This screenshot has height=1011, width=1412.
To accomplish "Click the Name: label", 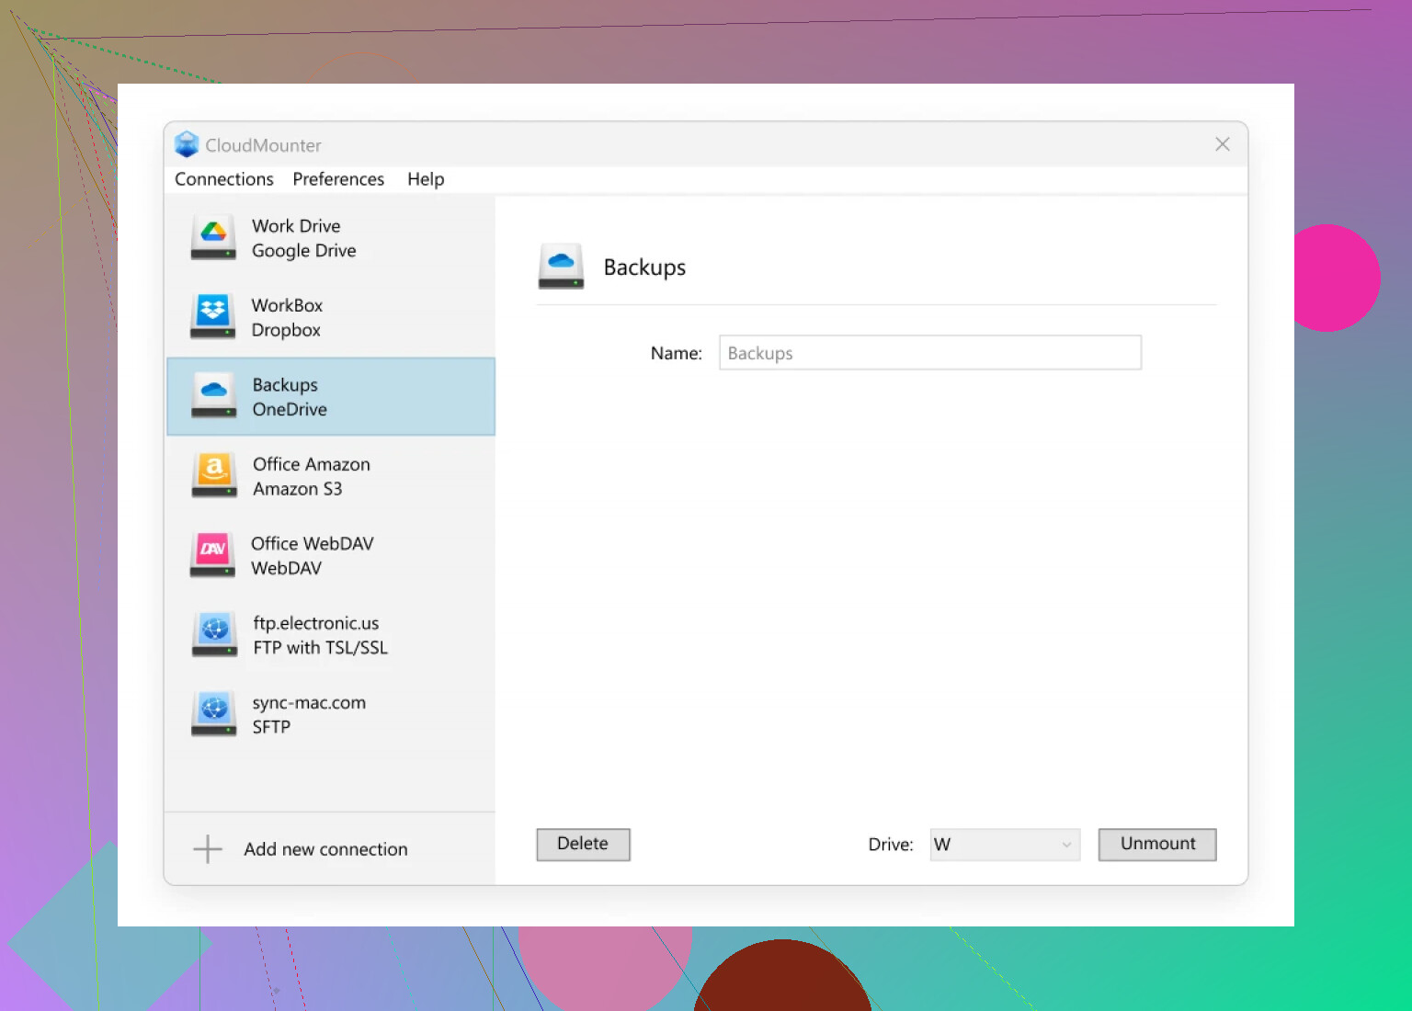I will [677, 353].
